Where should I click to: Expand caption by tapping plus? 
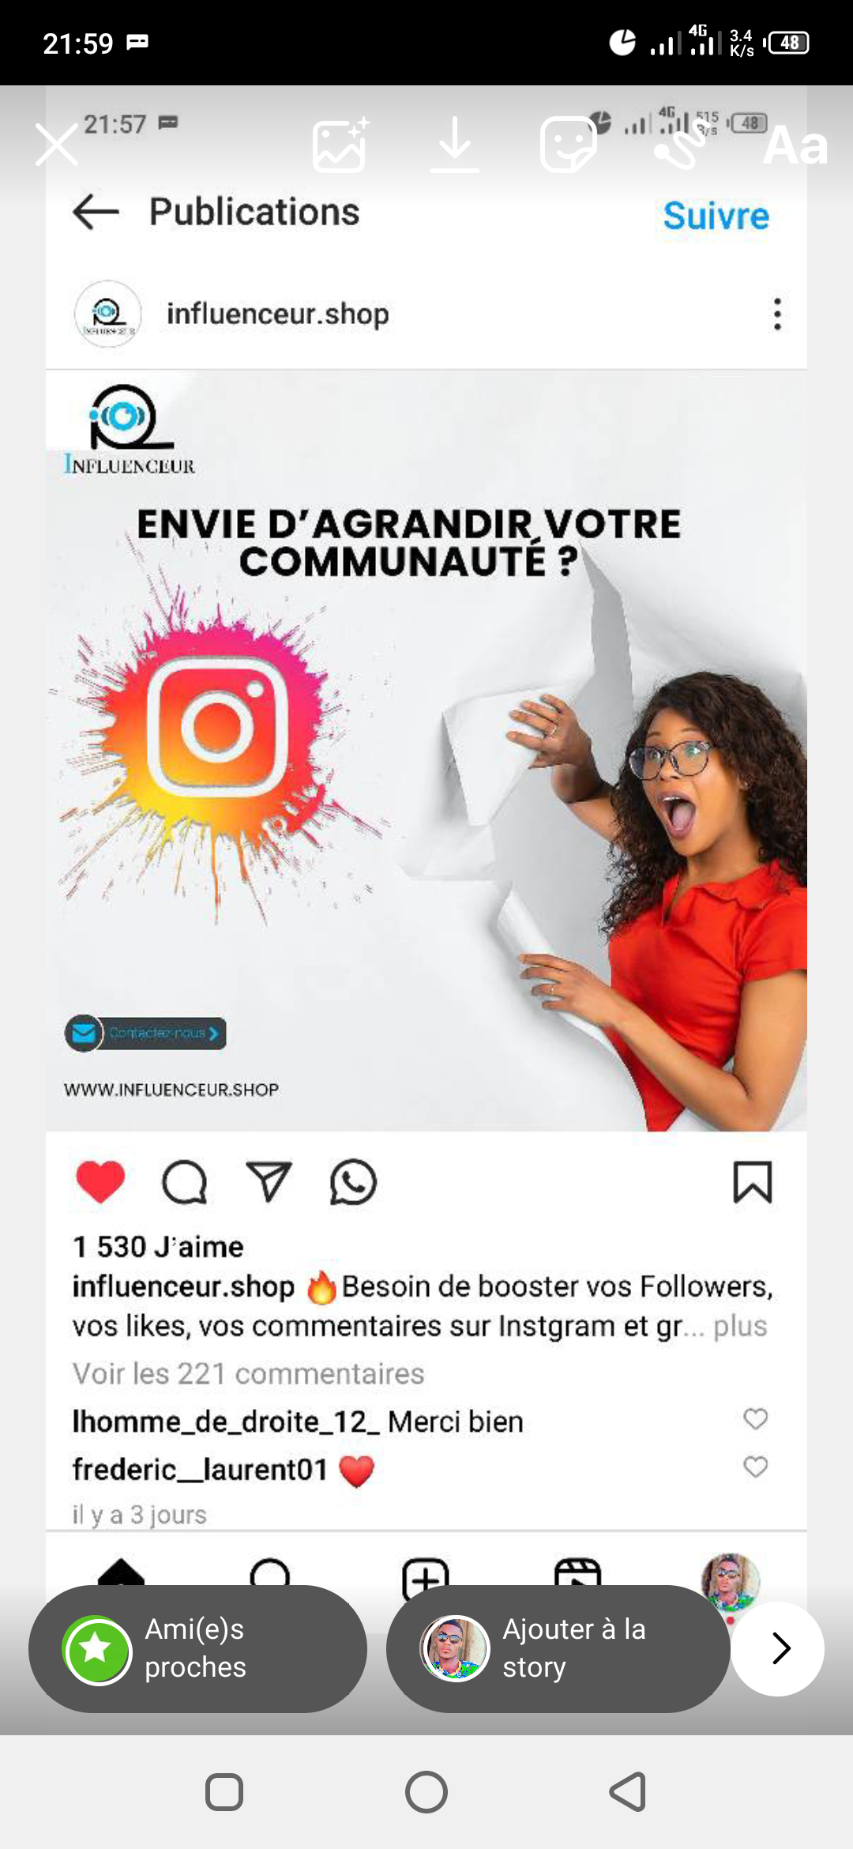click(740, 1326)
